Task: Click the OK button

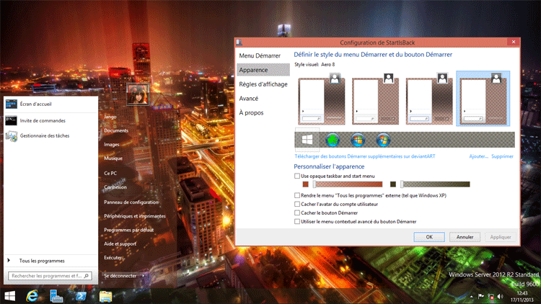Action: click(x=429, y=237)
